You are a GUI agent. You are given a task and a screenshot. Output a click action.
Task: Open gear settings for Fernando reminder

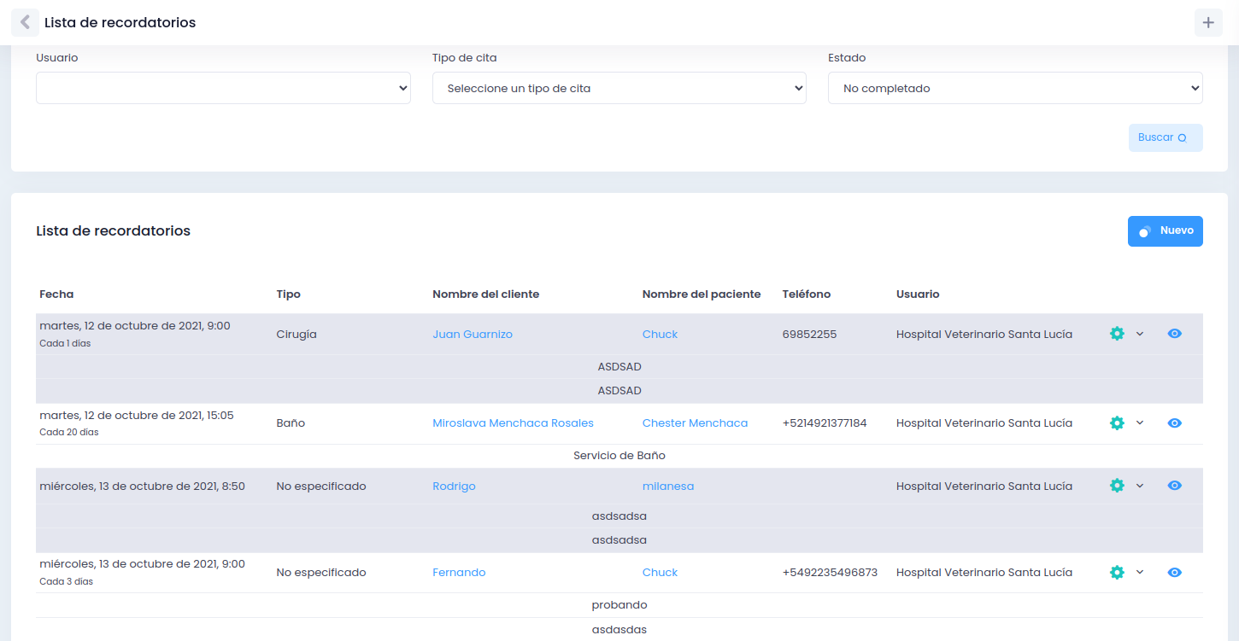[1117, 572]
